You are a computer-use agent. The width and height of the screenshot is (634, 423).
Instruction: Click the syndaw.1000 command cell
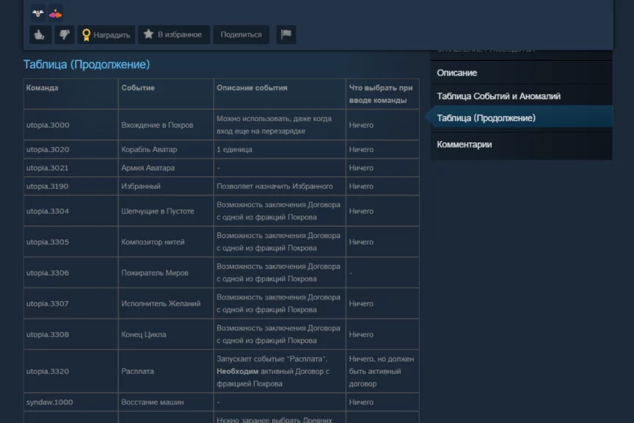(49, 402)
